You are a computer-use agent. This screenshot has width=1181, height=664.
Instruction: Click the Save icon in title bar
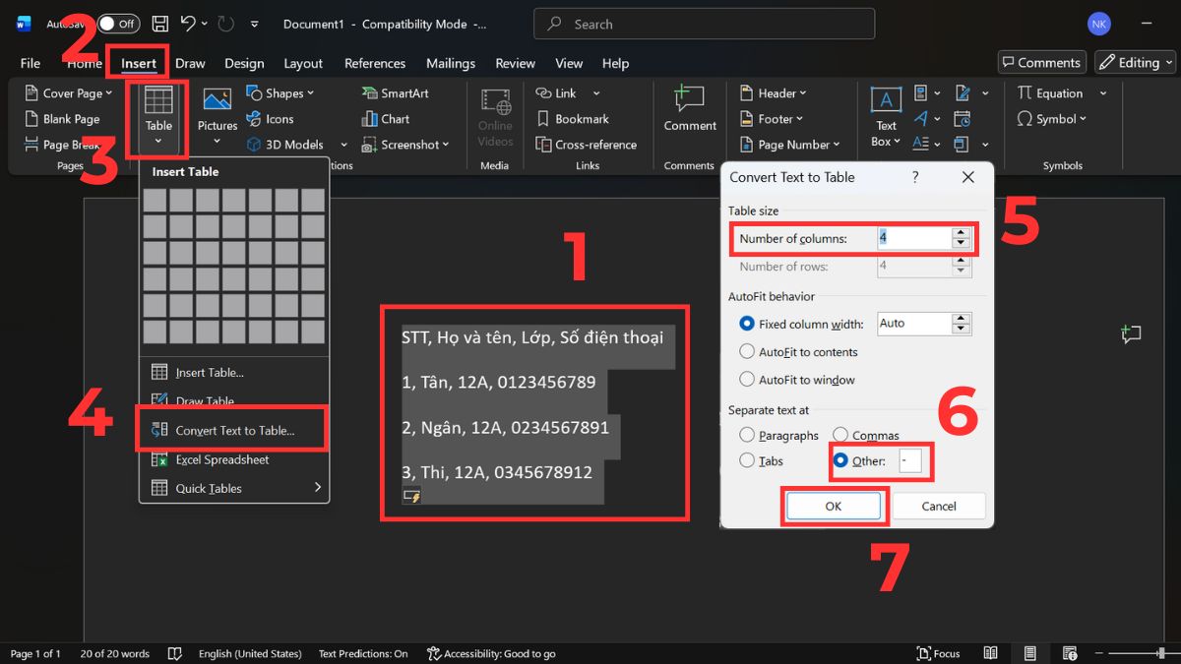pyautogui.click(x=160, y=24)
